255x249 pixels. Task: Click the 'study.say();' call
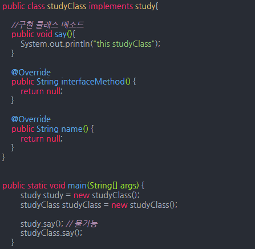coord(42,224)
